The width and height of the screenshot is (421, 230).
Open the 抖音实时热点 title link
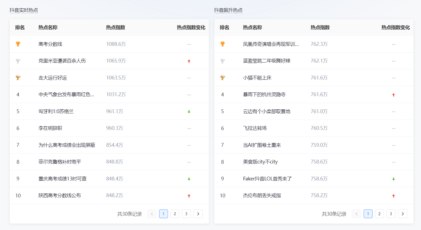(x=24, y=10)
